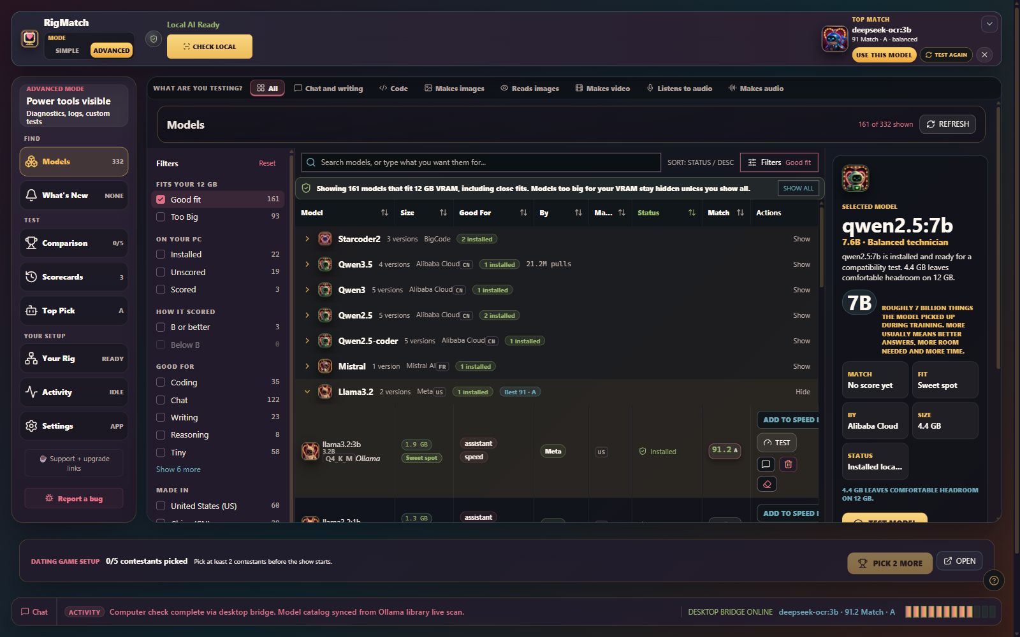Dismiss the top match banner with X

[x=984, y=55]
